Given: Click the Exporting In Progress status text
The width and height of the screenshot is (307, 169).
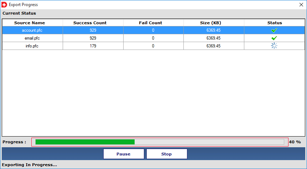Looking at the screenshot, I should pyautogui.click(x=29, y=165).
